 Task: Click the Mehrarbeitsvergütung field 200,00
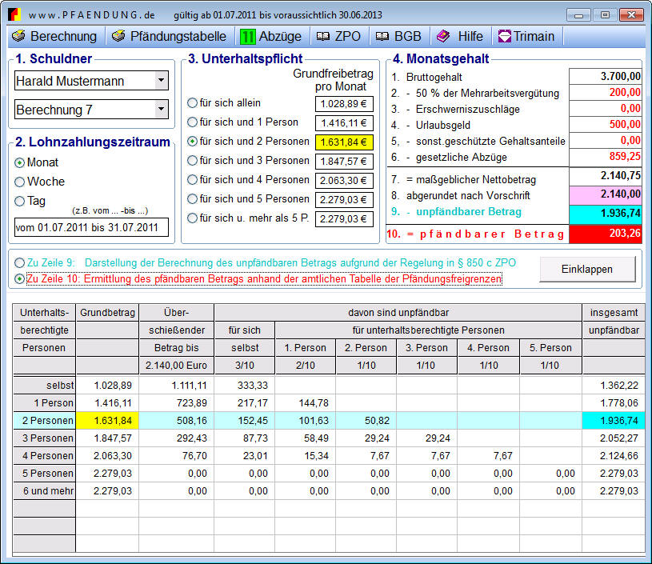605,92
